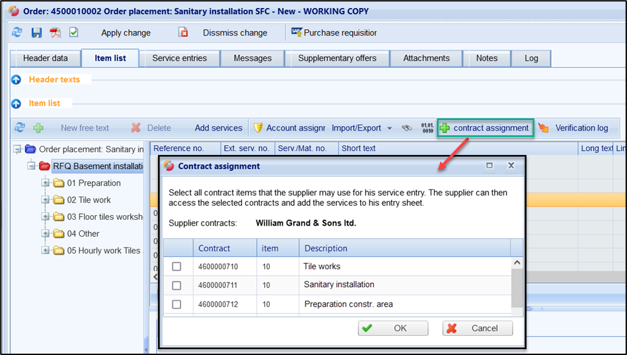Switch to the Service entries tab

pos(180,58)
